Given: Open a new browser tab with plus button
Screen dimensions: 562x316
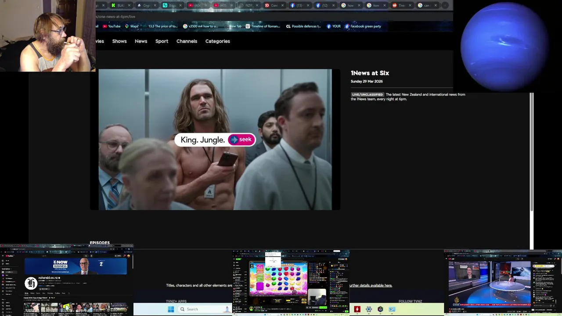Looking at the screenshot, I should [445, 5].
